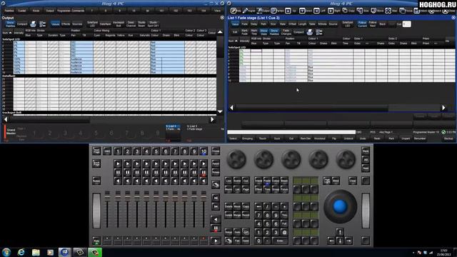Click the print icon in the Output window
This screenshot has width=457, height=257.
33,24
